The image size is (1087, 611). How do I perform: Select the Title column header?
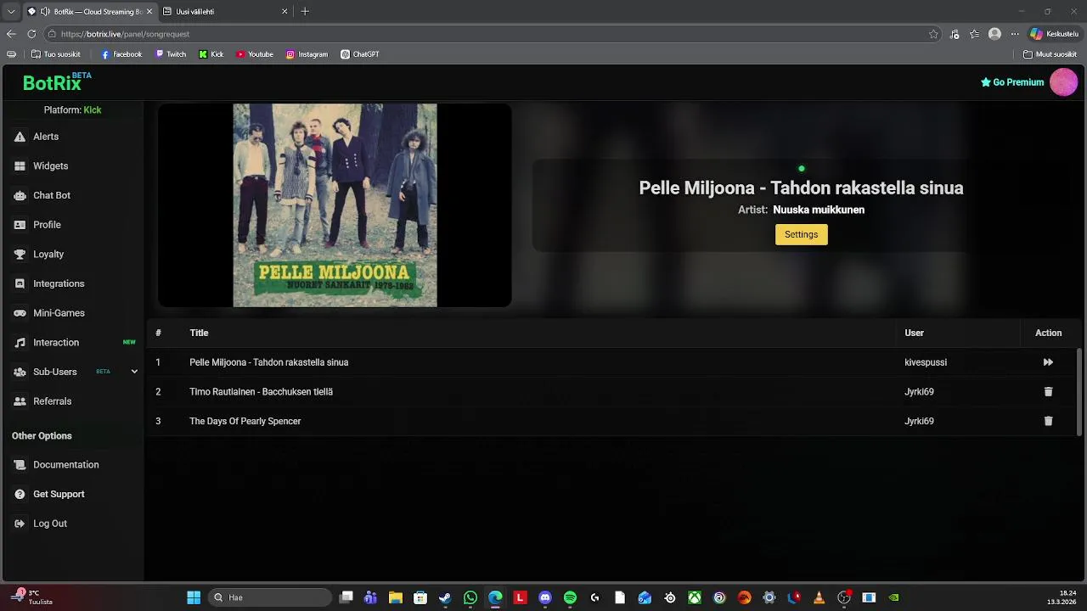[x=199, y=333]
